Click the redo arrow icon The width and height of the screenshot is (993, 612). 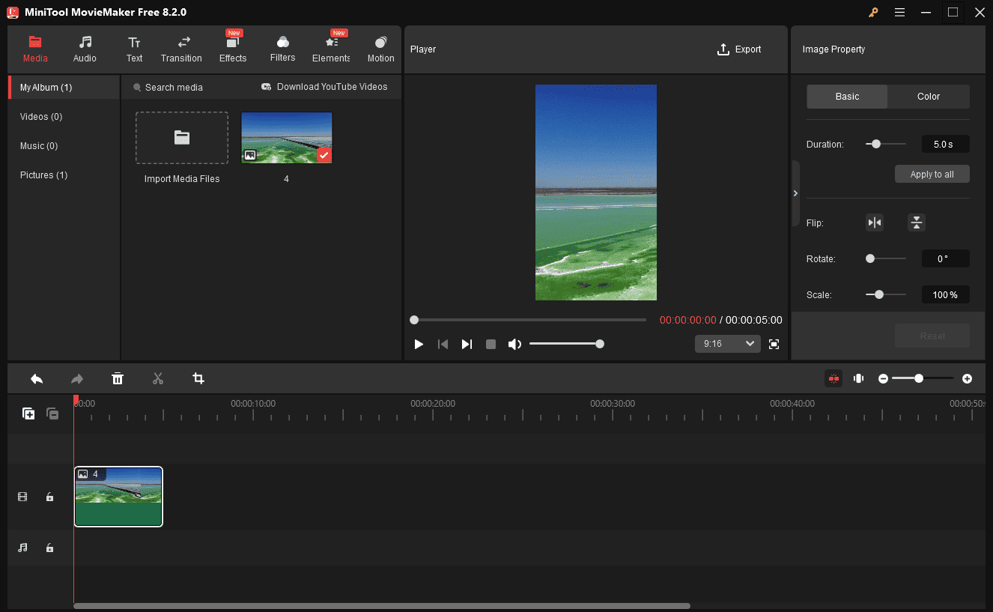click(77, 379)
